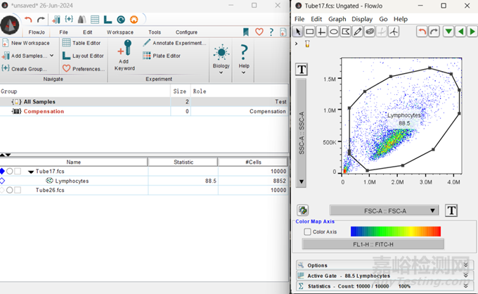
Task: Choose the polygon gate tool
Action: click(x=346, y=32)
